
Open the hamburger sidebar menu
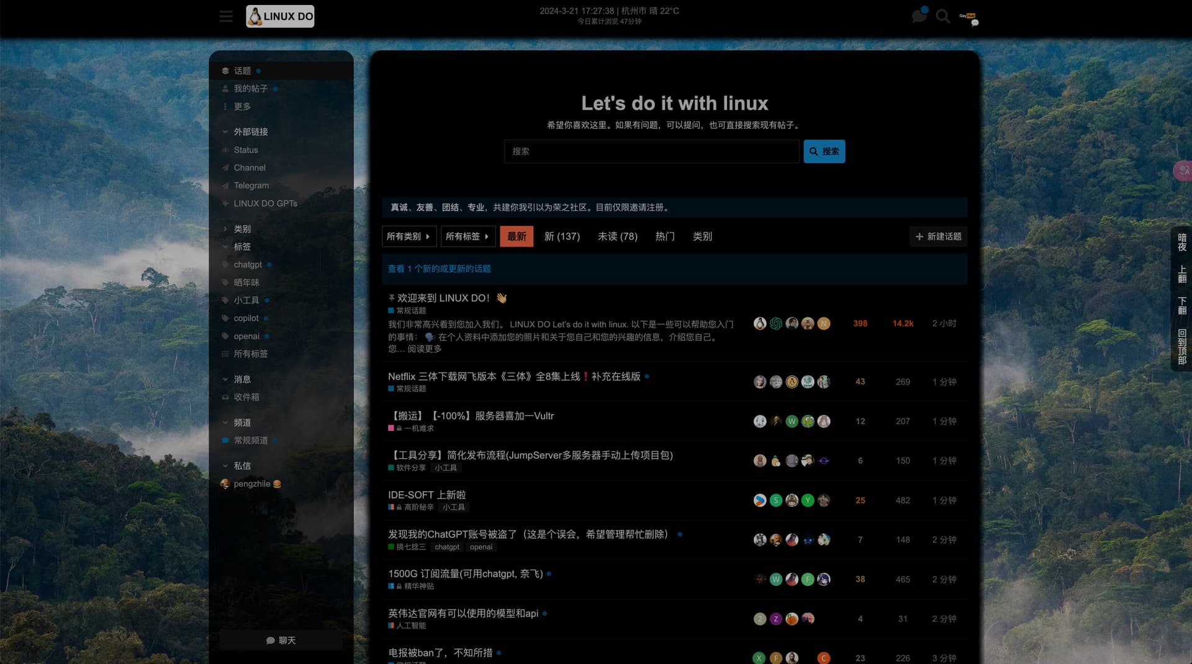pos(226,16)
